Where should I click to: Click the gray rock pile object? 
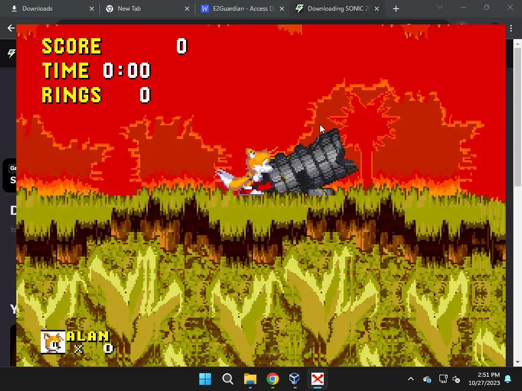click(x=313, y=163)
